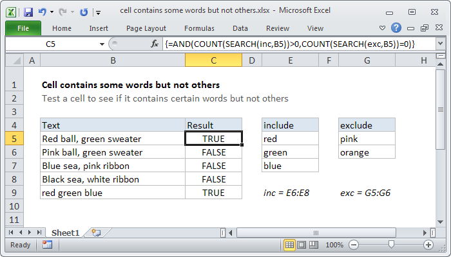The width and height of the screenshot is (451, 257).
Task: Expand the Customize Quick Access Toolbar dropdown
Action: (x=97, y=12)
